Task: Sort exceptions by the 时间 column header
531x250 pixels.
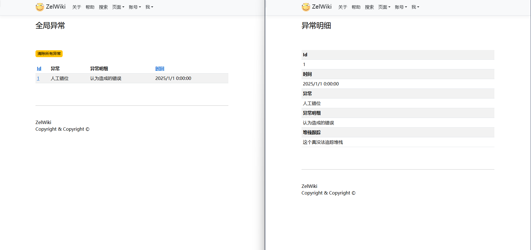Action: click(160, 69)
